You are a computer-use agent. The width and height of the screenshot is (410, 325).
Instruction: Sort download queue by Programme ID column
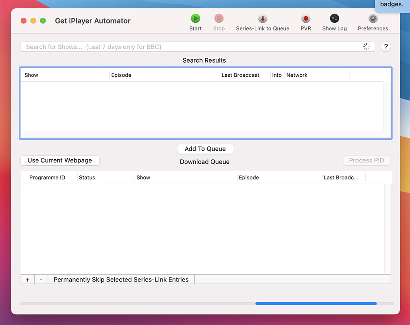[x=47, y=178]
